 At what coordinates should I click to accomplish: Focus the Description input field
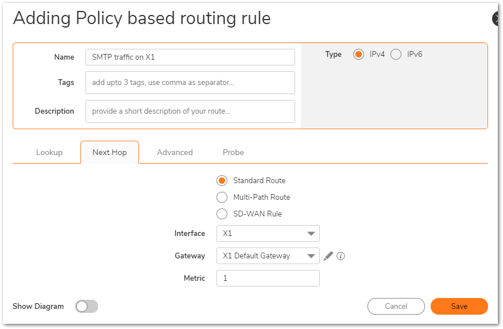point(190,111)
